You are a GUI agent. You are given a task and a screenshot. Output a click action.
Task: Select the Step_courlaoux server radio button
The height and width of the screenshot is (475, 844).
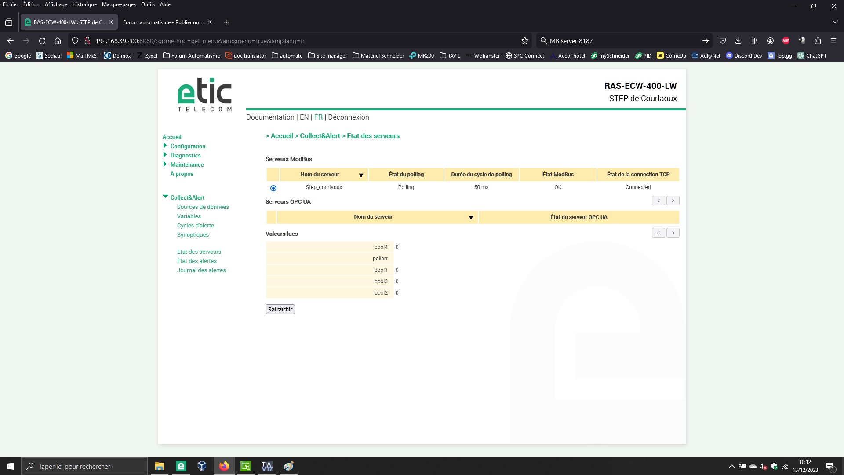coord(273,188)
